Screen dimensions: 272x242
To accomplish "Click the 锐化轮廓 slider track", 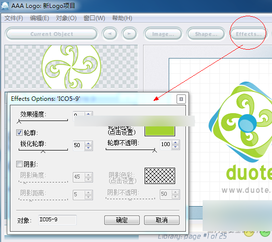I will pyautogui.click(x=43, y=150).
